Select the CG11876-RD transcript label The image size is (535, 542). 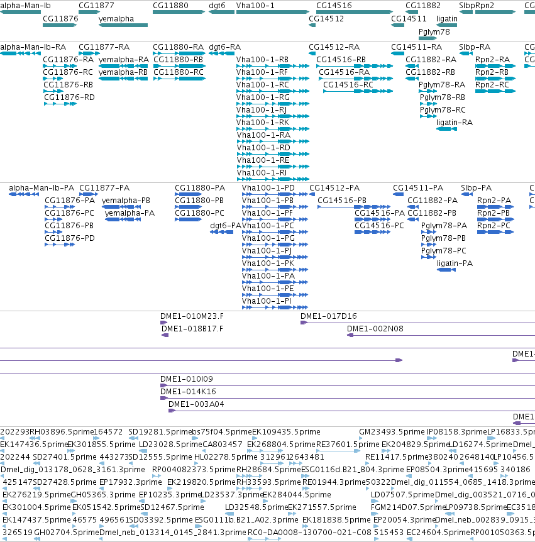tap(69, 97)
